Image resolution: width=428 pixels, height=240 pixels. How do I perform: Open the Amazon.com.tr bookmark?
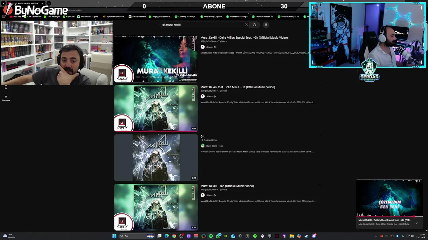pos(138,17)
